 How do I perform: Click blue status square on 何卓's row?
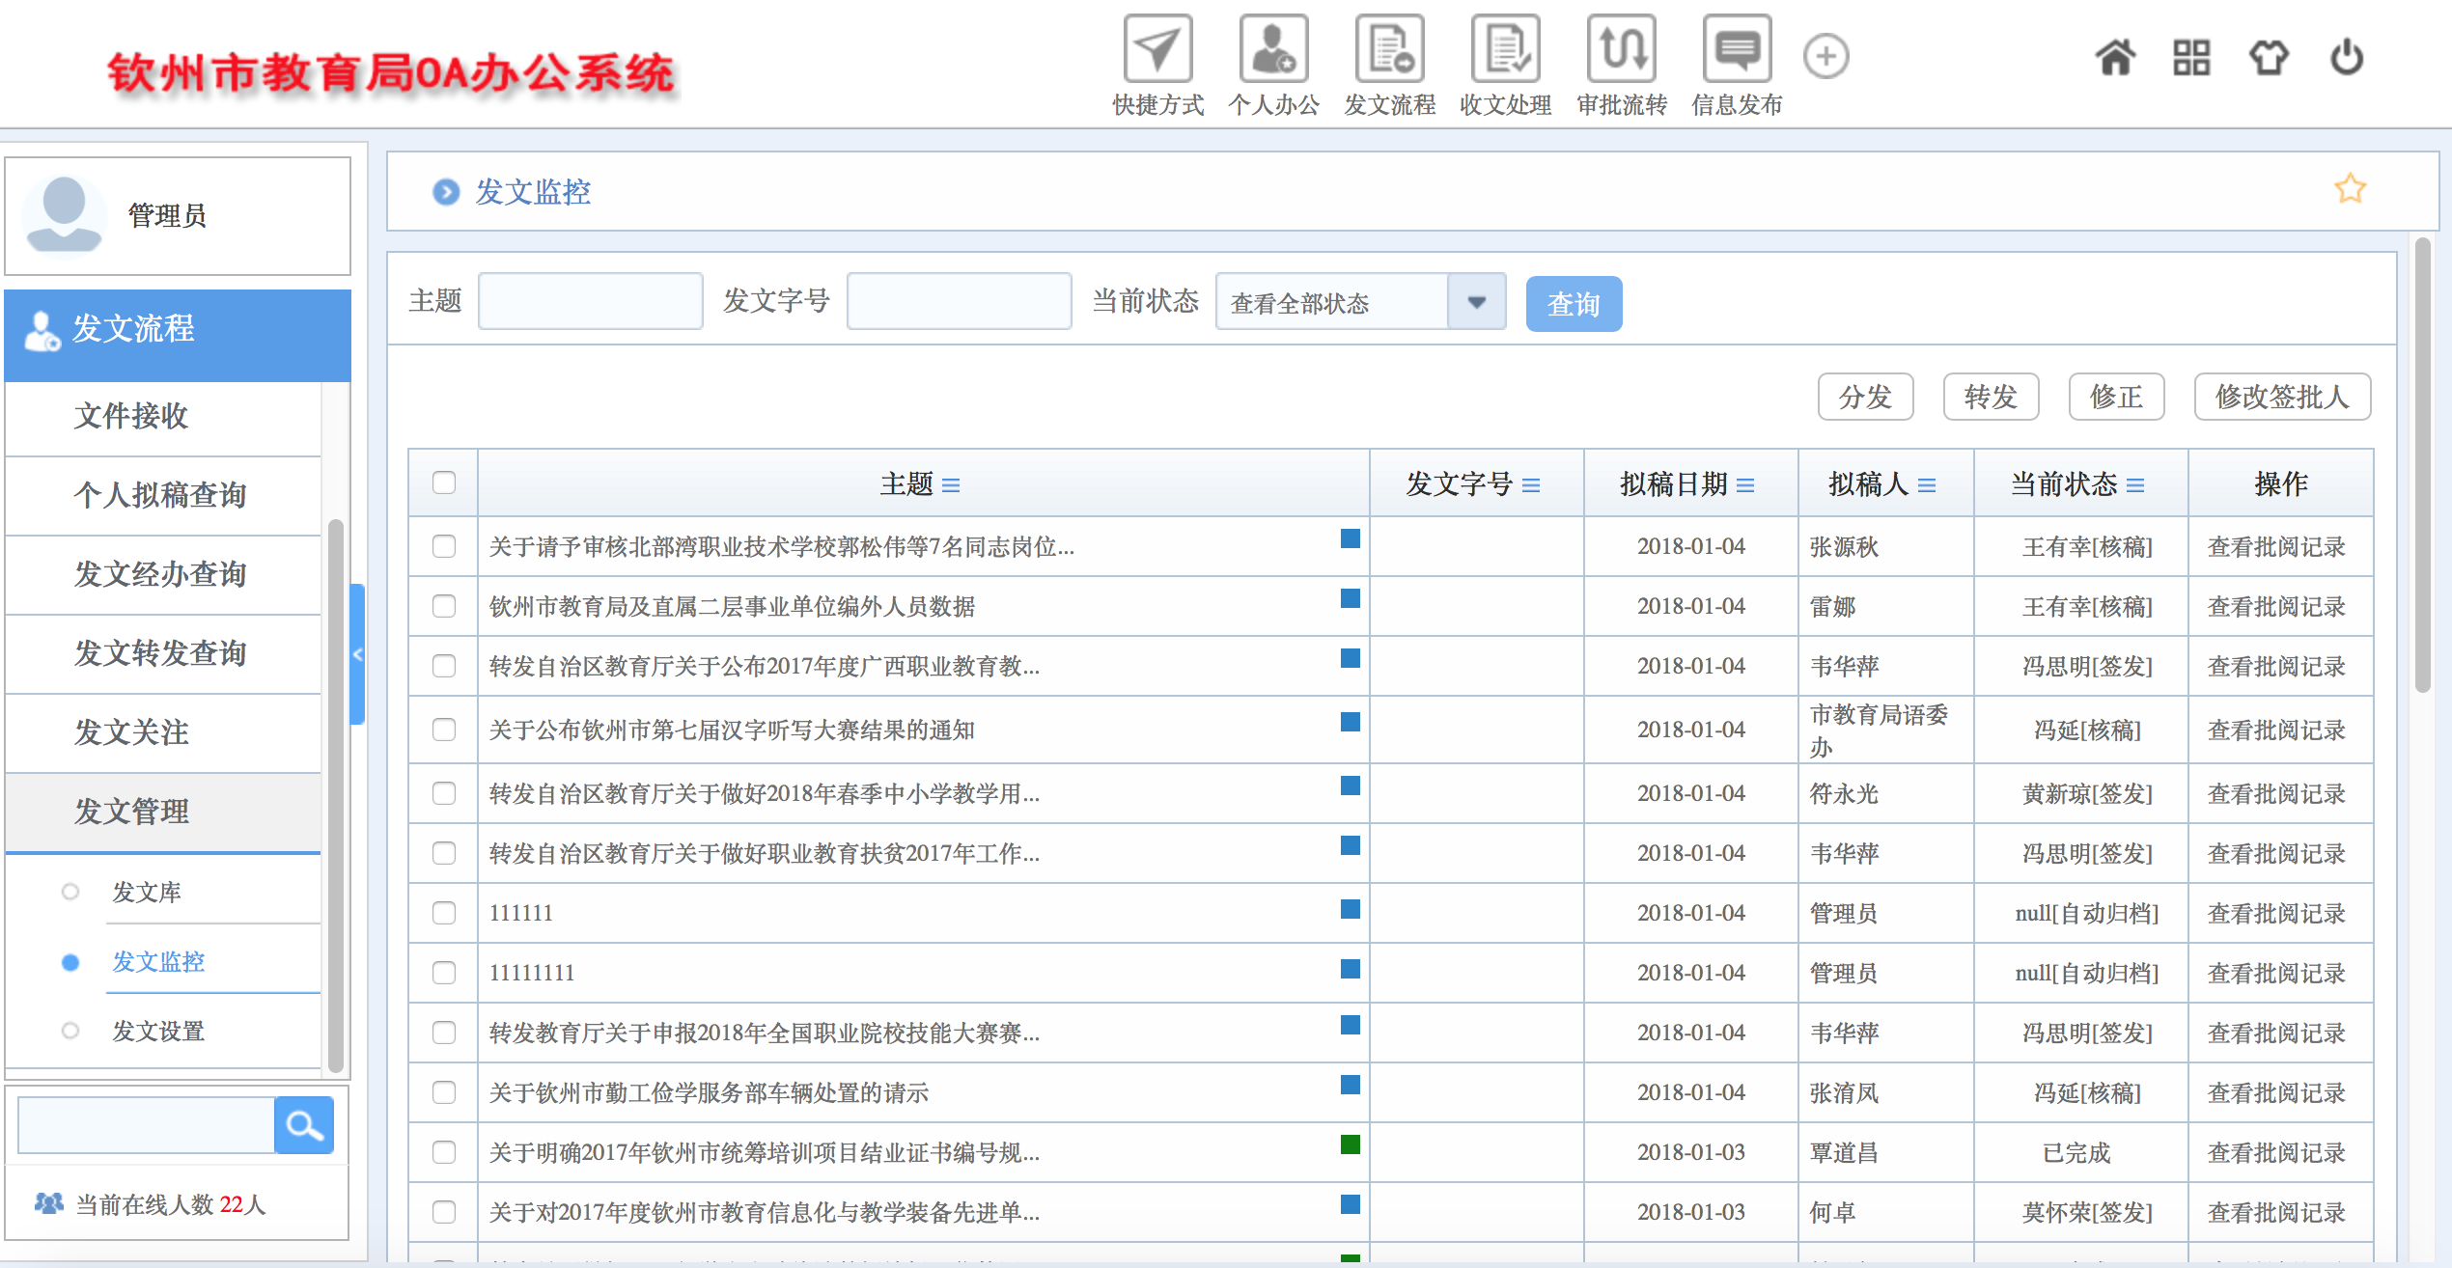1351,1204
